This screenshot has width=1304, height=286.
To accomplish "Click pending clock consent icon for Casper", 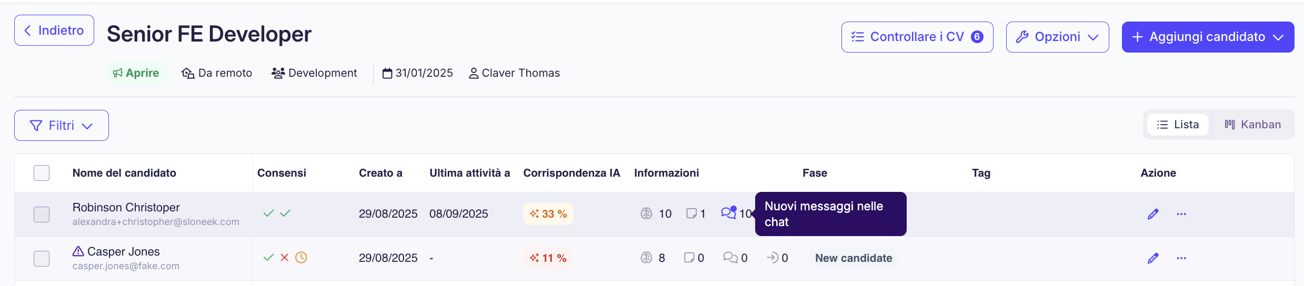I will tap(301, 258).
